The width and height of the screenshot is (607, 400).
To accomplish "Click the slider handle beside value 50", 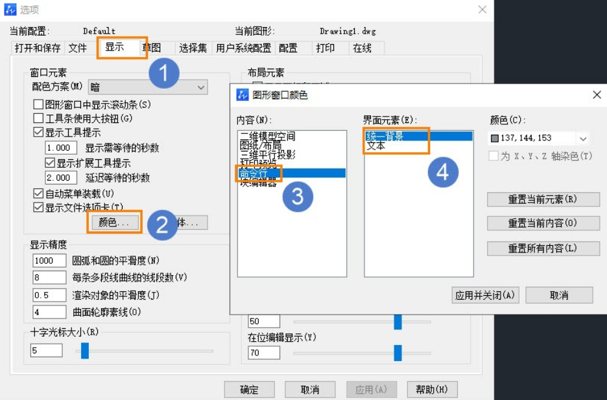I will (398, 322).
